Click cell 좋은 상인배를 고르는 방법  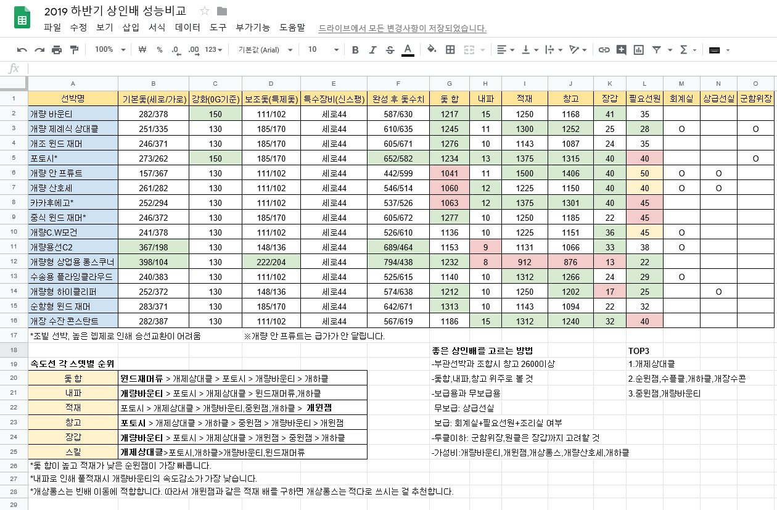483,350
